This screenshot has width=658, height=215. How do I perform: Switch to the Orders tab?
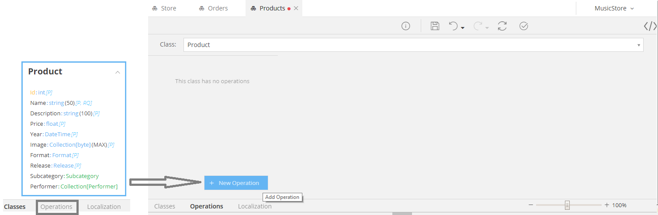coord(213,8)
